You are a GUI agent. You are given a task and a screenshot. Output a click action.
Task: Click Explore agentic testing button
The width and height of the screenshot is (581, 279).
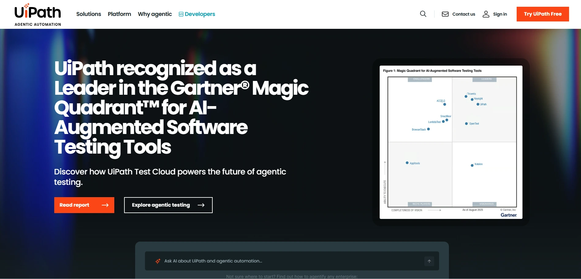(x=161, y=205)
